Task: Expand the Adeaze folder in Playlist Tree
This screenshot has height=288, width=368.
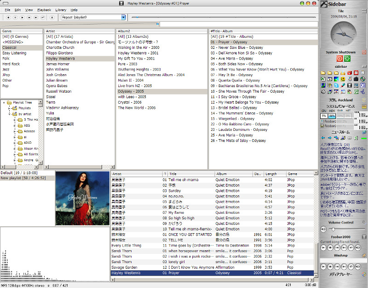Action: tap(15, 131)
